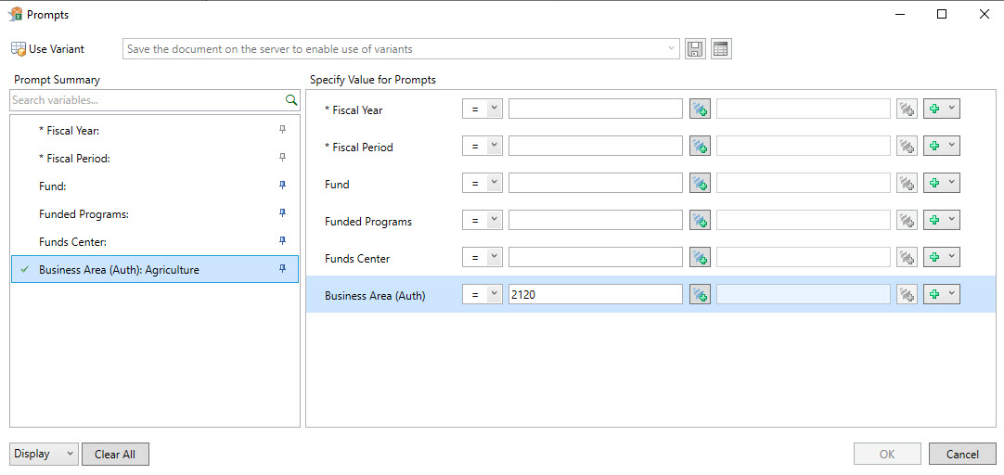
Task: Select Fund in the Prompt Summary
Action: [154, 186]
